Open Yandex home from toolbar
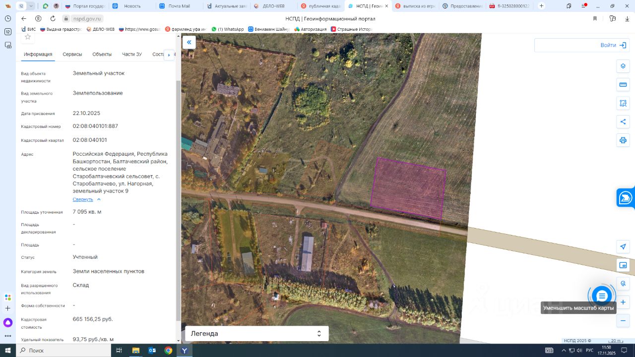635x357 pixels. (38, 18)
